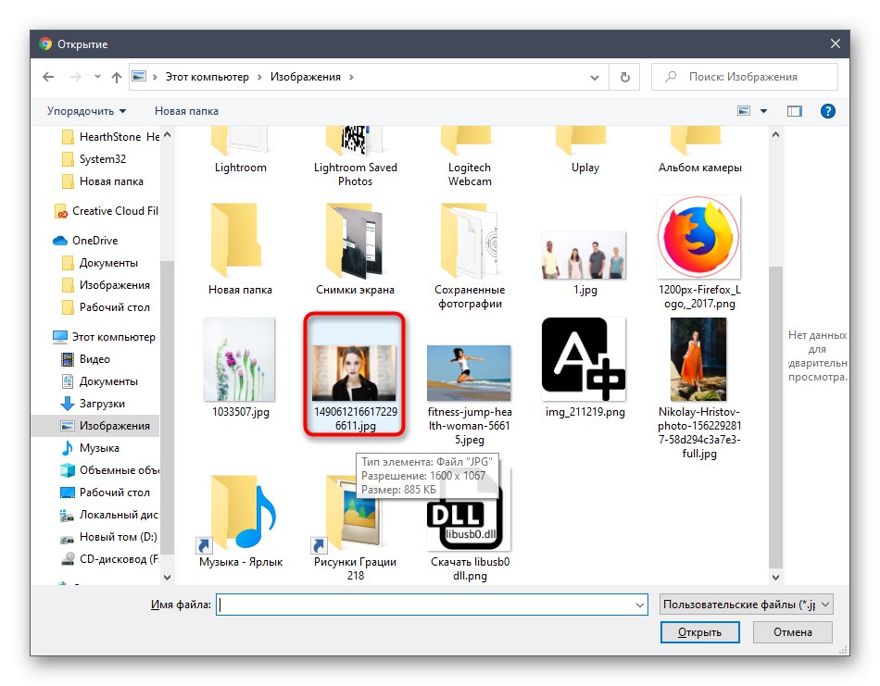Viewport: 880px width, 686px height.
Task: Open OneDrive in the sidebar
Action: (x=85, y=240)
